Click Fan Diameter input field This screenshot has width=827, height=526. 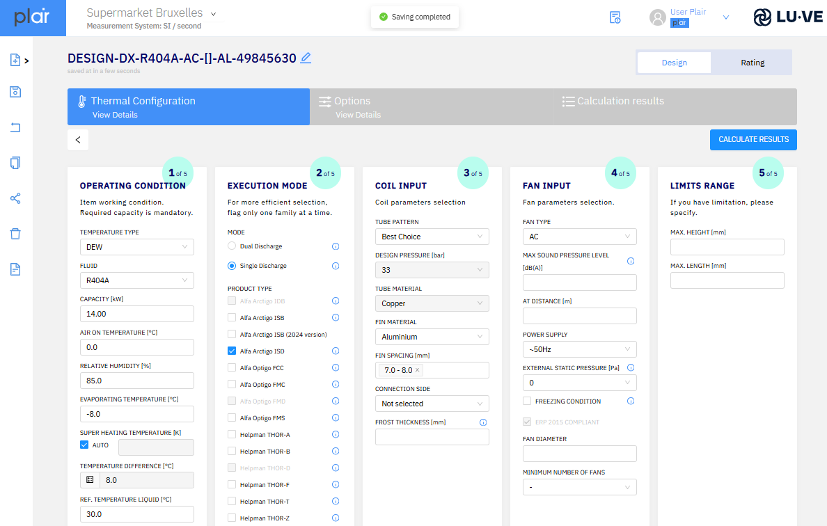pyautogui.click(x=580, y=454)
